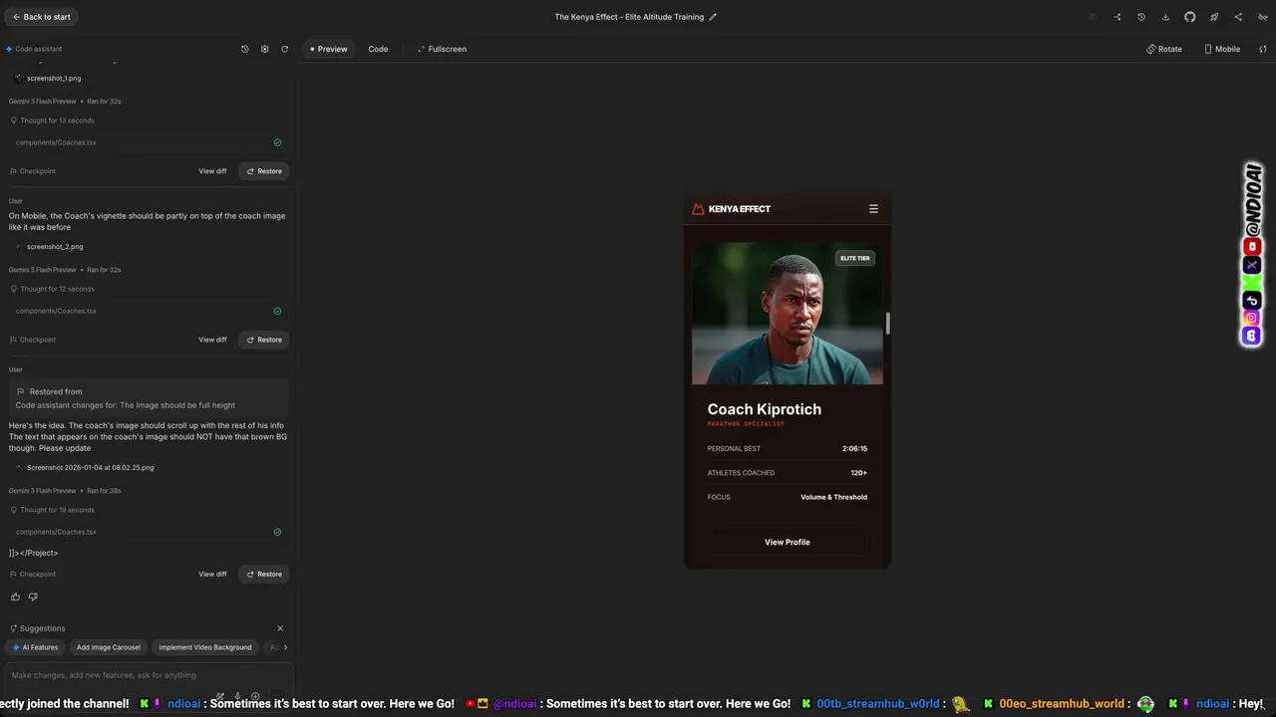Click the green Kick icon in overlay sidebar

click(x=1252, y=283)
